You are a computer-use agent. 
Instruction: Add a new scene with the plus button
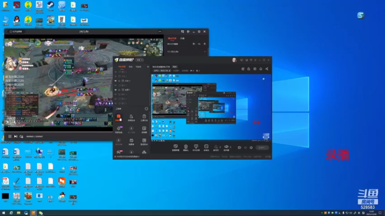(148, 67)
